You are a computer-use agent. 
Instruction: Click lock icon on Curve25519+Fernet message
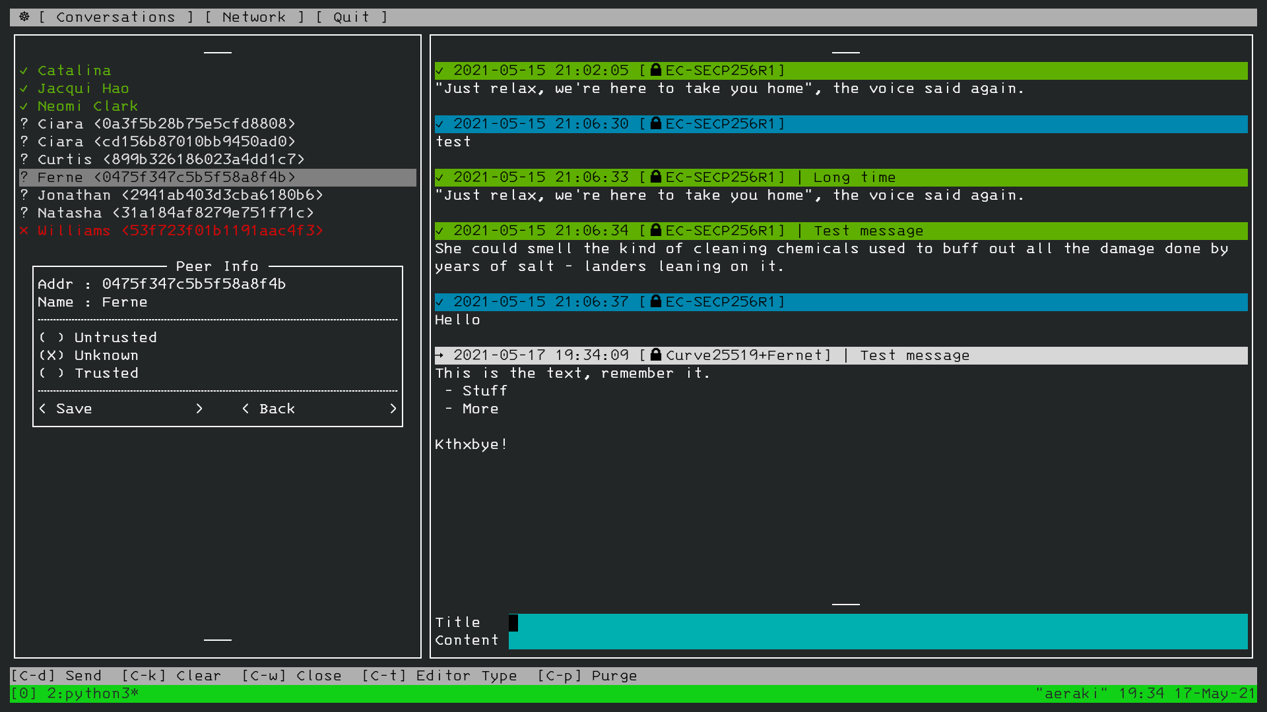tap(655, 355)
